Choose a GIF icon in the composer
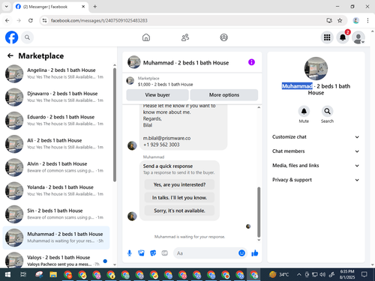 (164, 253)
